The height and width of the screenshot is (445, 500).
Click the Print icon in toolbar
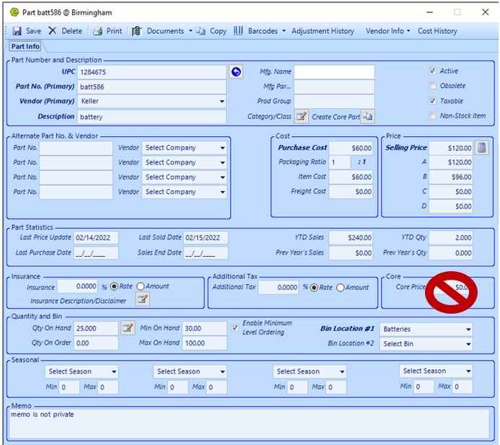coord(97,31)
